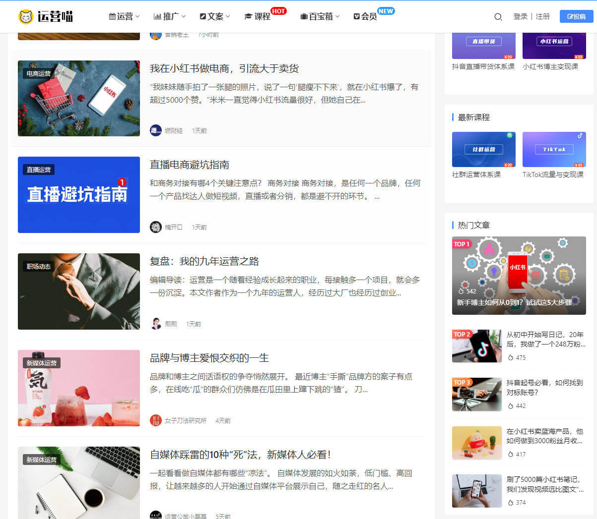The image size is (597, 519).
Task: Open the TikTok流量与变现课 course thumbnail
Action: (554, 149)
